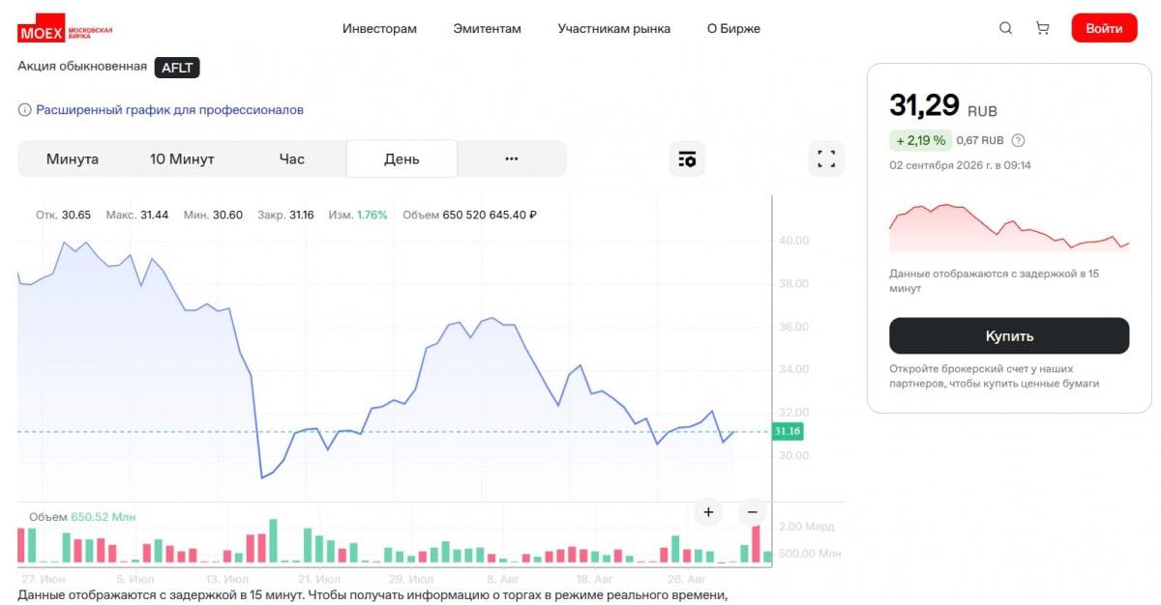Click the 31.16 price marker on axis
This screenshot has width=1161, height=605.
788,431
